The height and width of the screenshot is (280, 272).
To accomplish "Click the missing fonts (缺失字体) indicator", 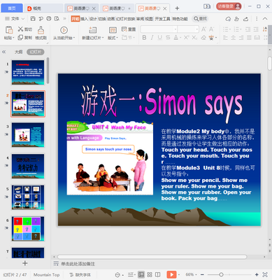I will tap(80, 274).
